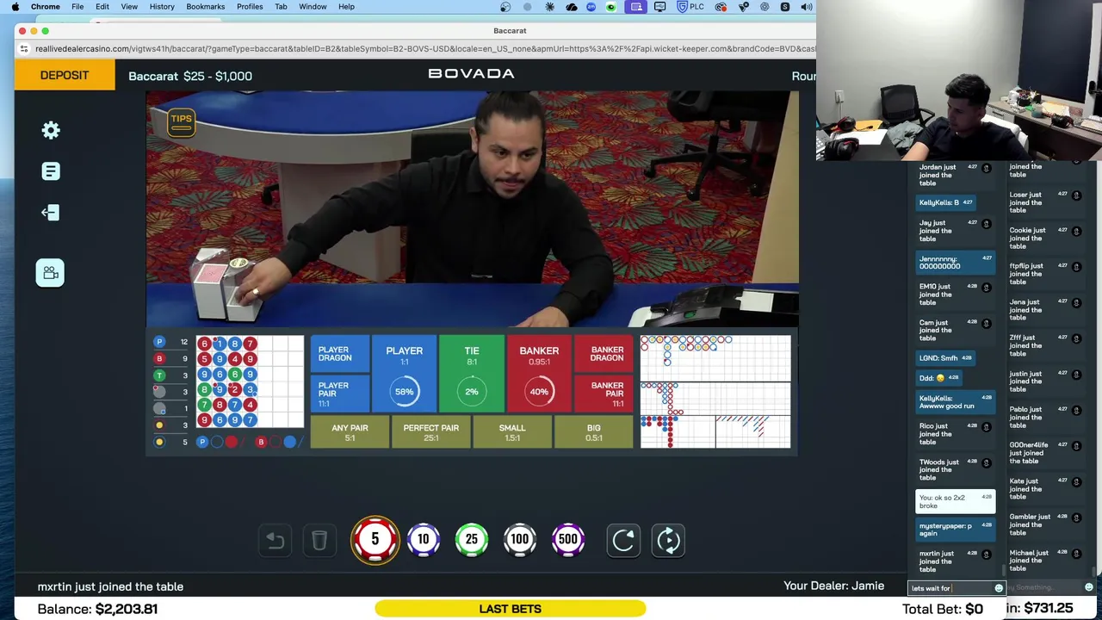Select the green 25 chip
Viewport: 1102px width, 620px height.
click(x=471, y=540)
